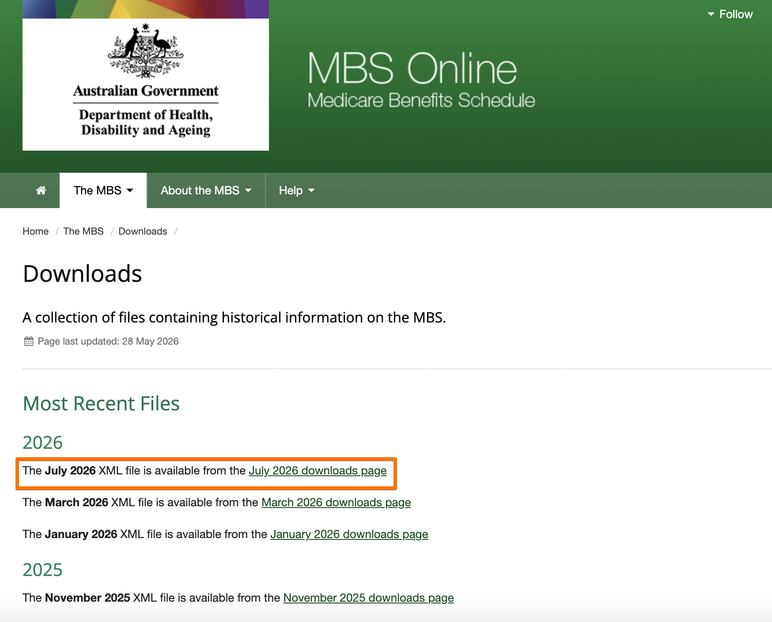772x622 pixels.
Task: Click the calendar icon beside page last updated
Action: pos(29,341)
